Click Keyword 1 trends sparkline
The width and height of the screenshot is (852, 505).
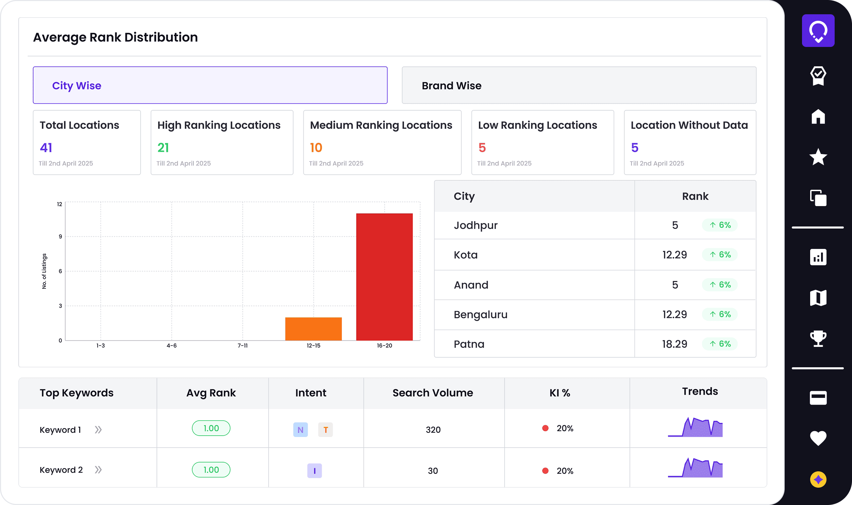point(695,428)
